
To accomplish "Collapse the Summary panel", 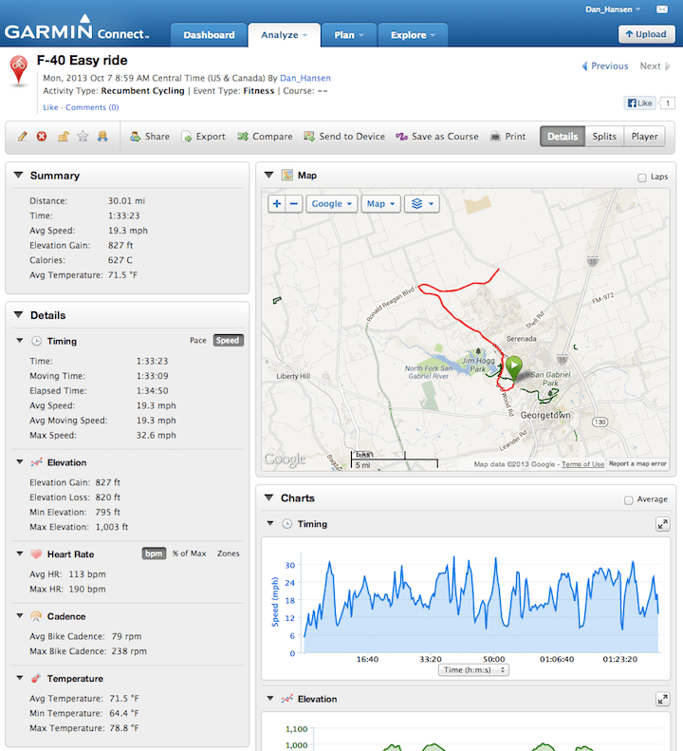I will (18, 176).
